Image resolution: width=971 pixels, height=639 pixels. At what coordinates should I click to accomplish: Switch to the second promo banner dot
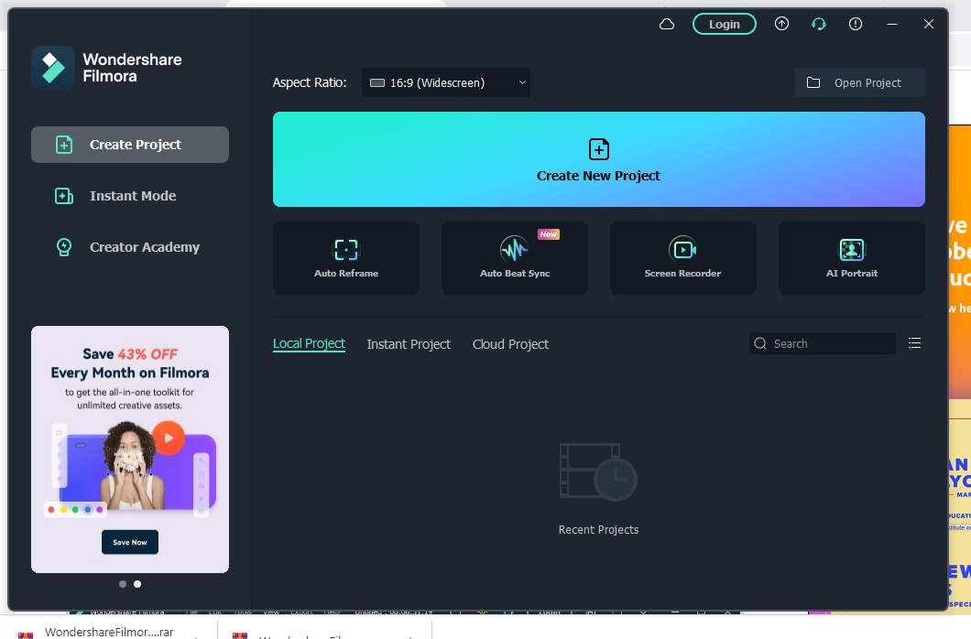point(137,583)
